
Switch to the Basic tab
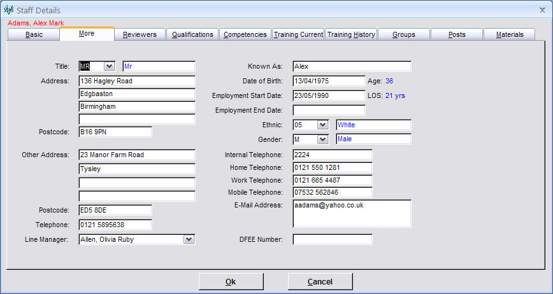click(34, 34)
